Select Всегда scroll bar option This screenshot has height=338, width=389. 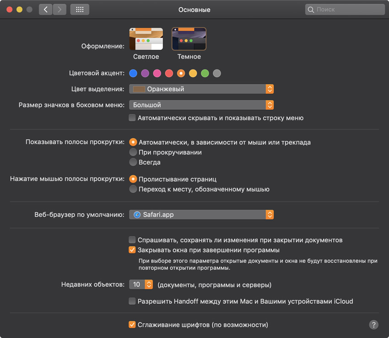(x=133, y=162)
